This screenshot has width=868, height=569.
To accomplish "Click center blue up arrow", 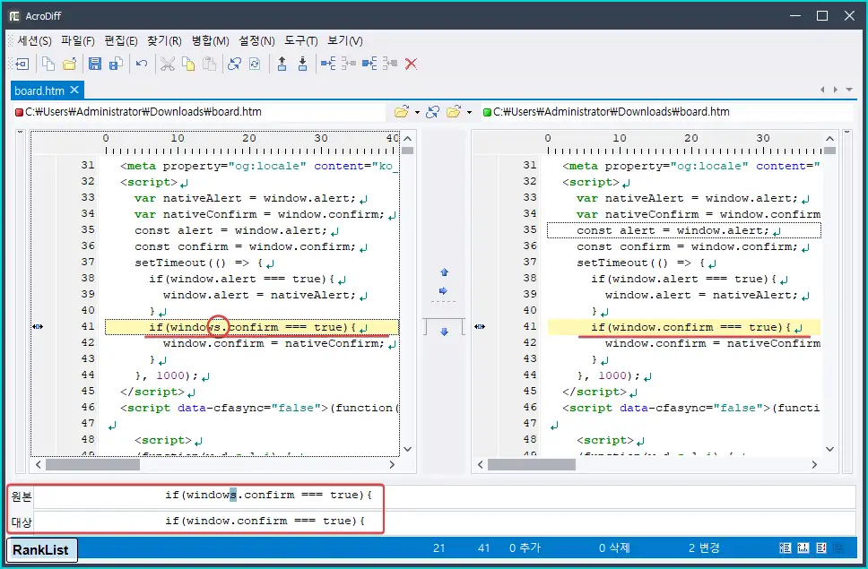I will point(444,272).
